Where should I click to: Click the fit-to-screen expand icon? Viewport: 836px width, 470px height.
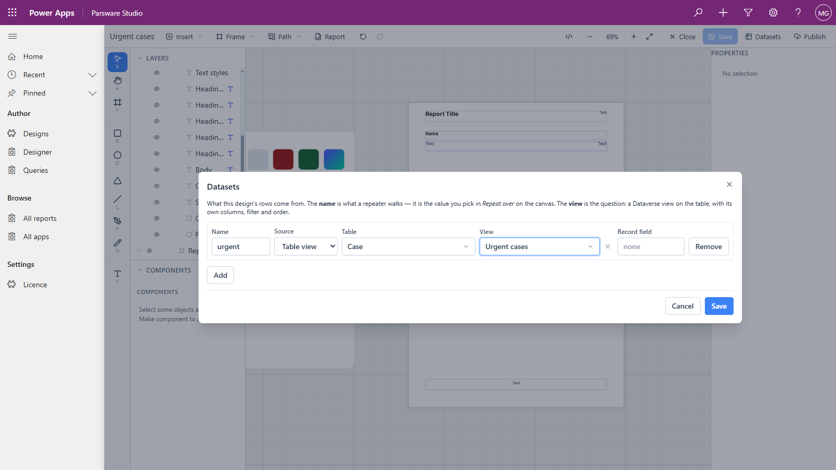pos(649,37)
